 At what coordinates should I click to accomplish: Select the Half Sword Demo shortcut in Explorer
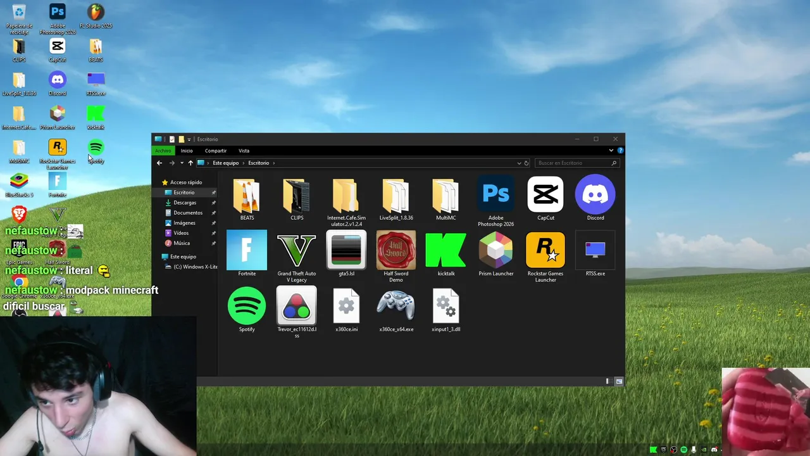pos(396,257)
